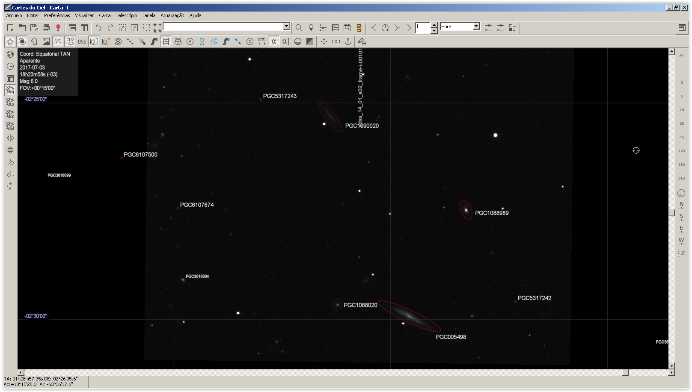Click the edit labels icon
Image resolution: width=692 pixels, height=392 pixels.
pos(286,41)
